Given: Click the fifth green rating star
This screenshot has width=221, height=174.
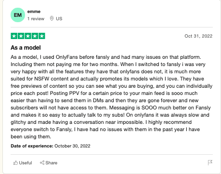Looking at the screenshot, I should coord(42,36).
